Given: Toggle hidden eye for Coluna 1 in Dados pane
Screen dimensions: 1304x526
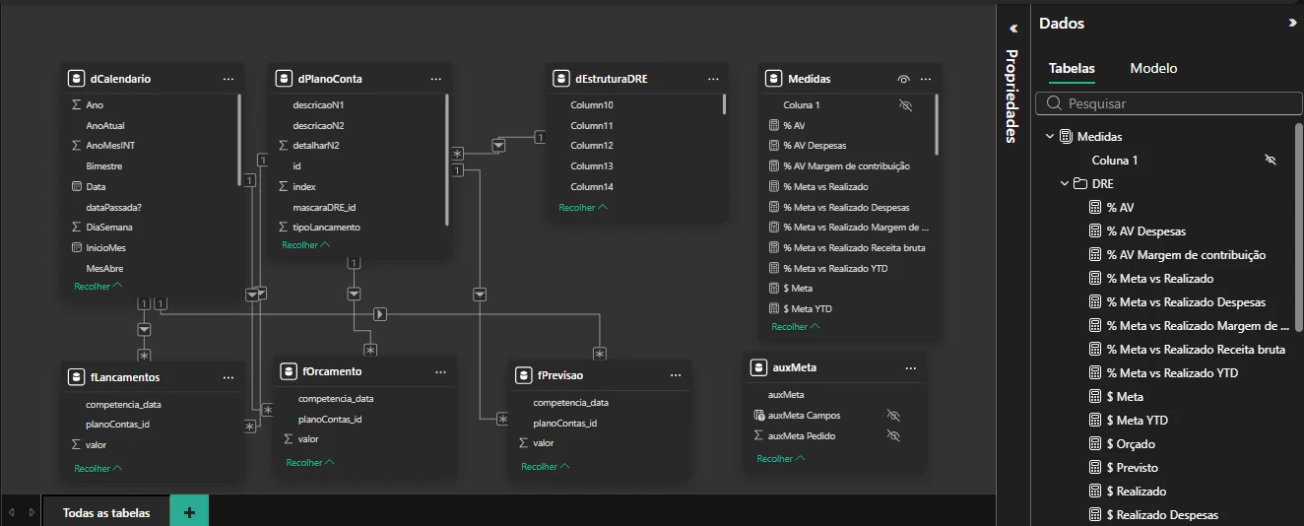Looking at the screenshot, I should pyautogui.click(x=1271, y=160).
